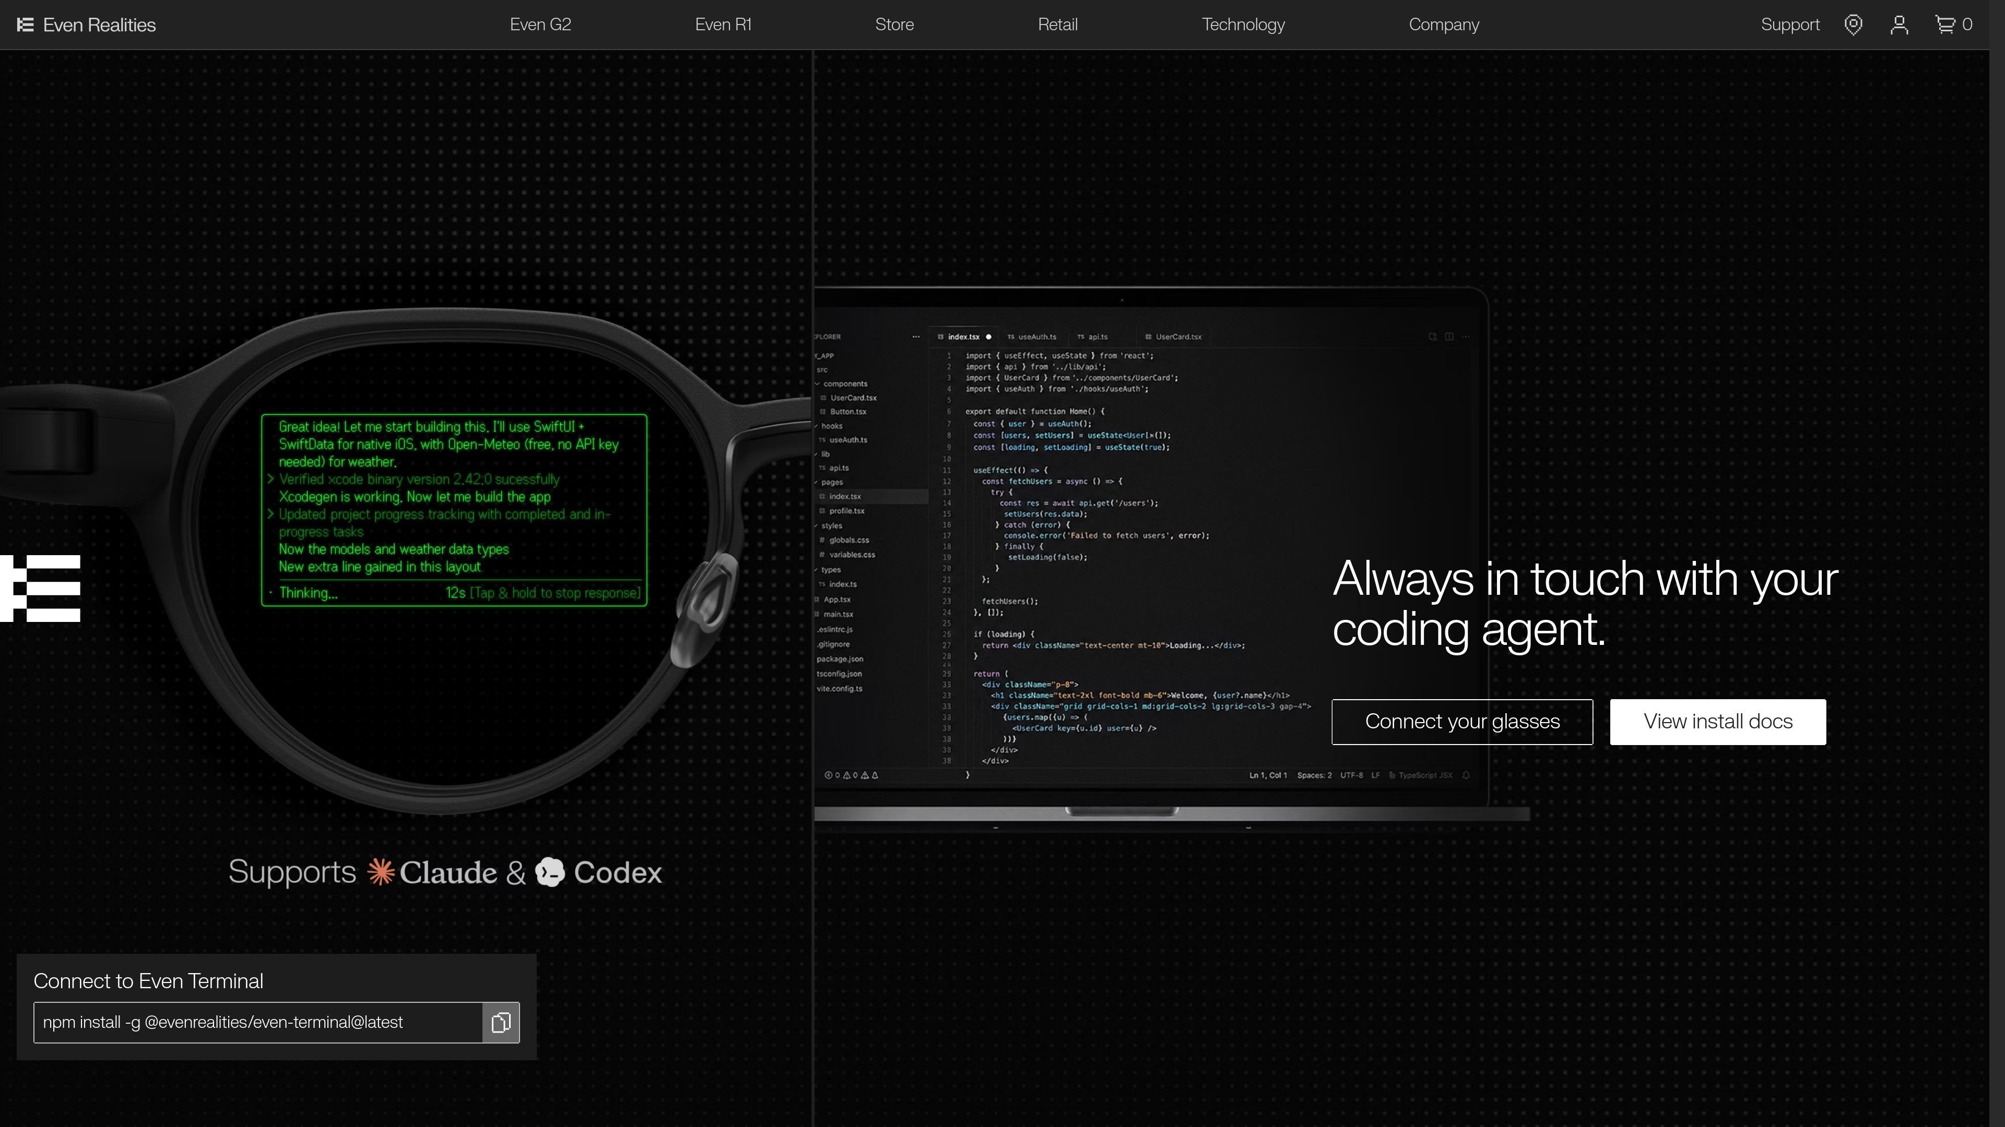Open the Retail navigation item
This screenshot has height=1127, width=2005.
[x=1058, y=25]
